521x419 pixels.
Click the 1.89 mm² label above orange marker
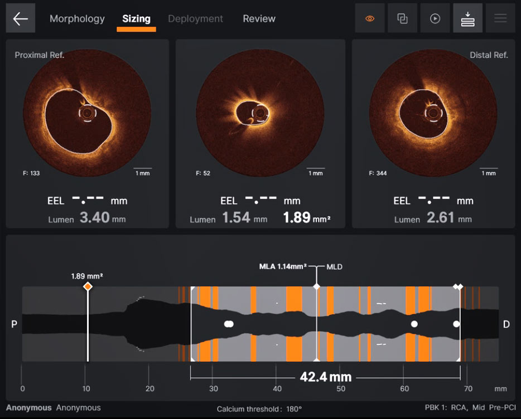click(87, 276)
